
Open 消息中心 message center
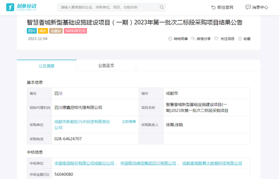tap(260, 7)
